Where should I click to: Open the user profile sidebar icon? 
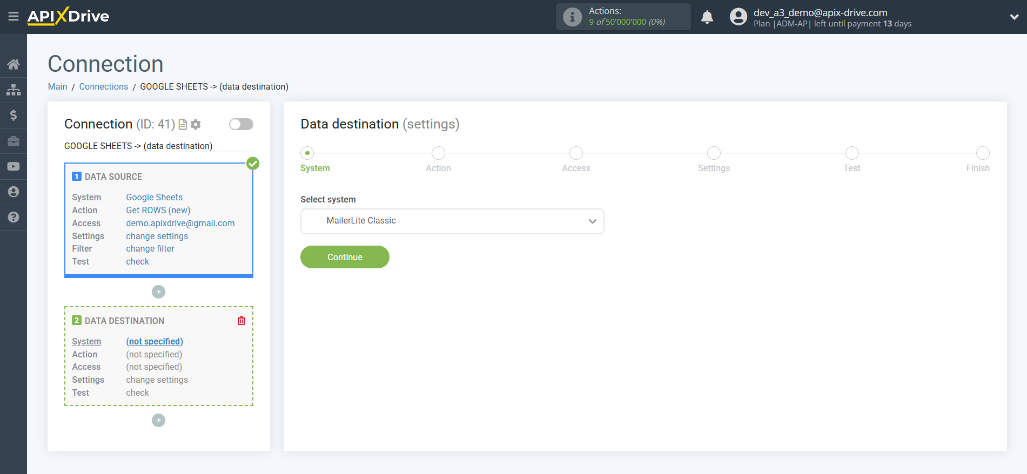pyautogui.click(x=14, y=192)
